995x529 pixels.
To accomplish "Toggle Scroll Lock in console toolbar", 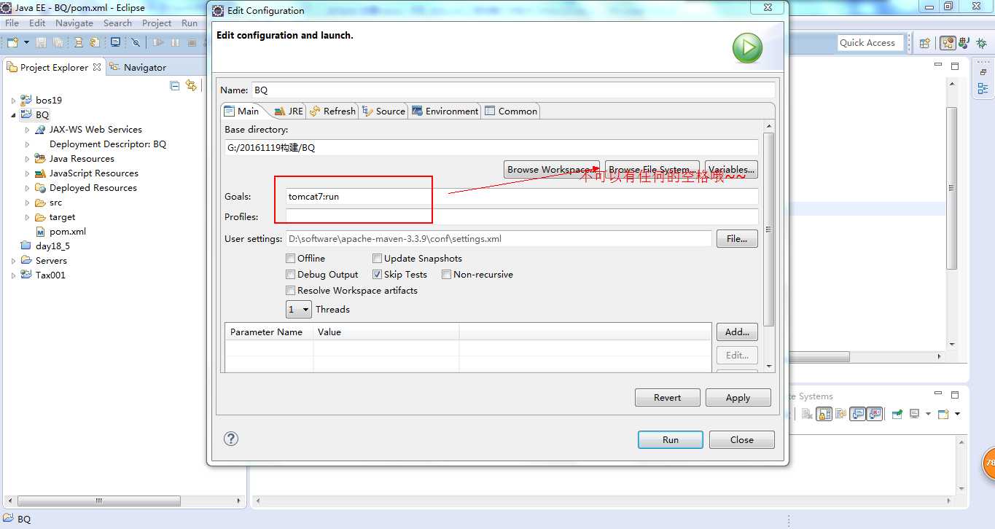I will [x=824, y=414].
